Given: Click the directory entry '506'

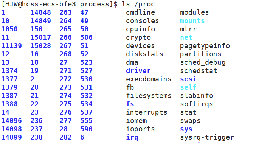Looking at the screenshot, I should pyautogui.click(x=86, y=37).
